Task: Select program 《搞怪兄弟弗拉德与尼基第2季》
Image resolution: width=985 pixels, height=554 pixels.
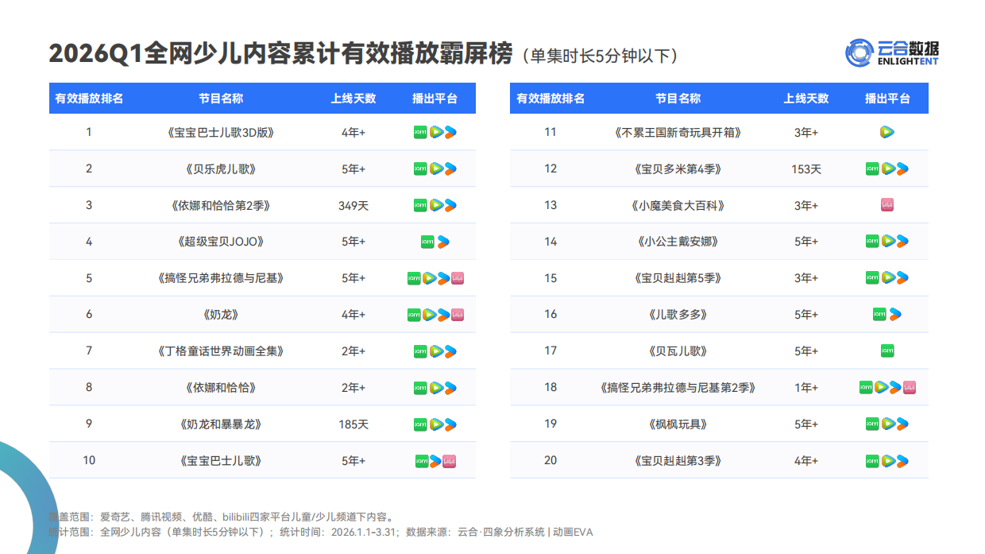Action: [678, 388]
